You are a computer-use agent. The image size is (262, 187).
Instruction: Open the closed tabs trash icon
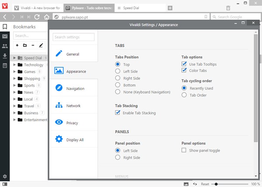[228, 8]
